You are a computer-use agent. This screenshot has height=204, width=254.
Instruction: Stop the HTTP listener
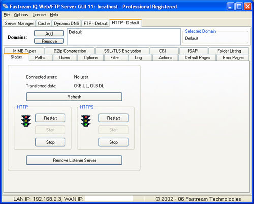[50, 142]
